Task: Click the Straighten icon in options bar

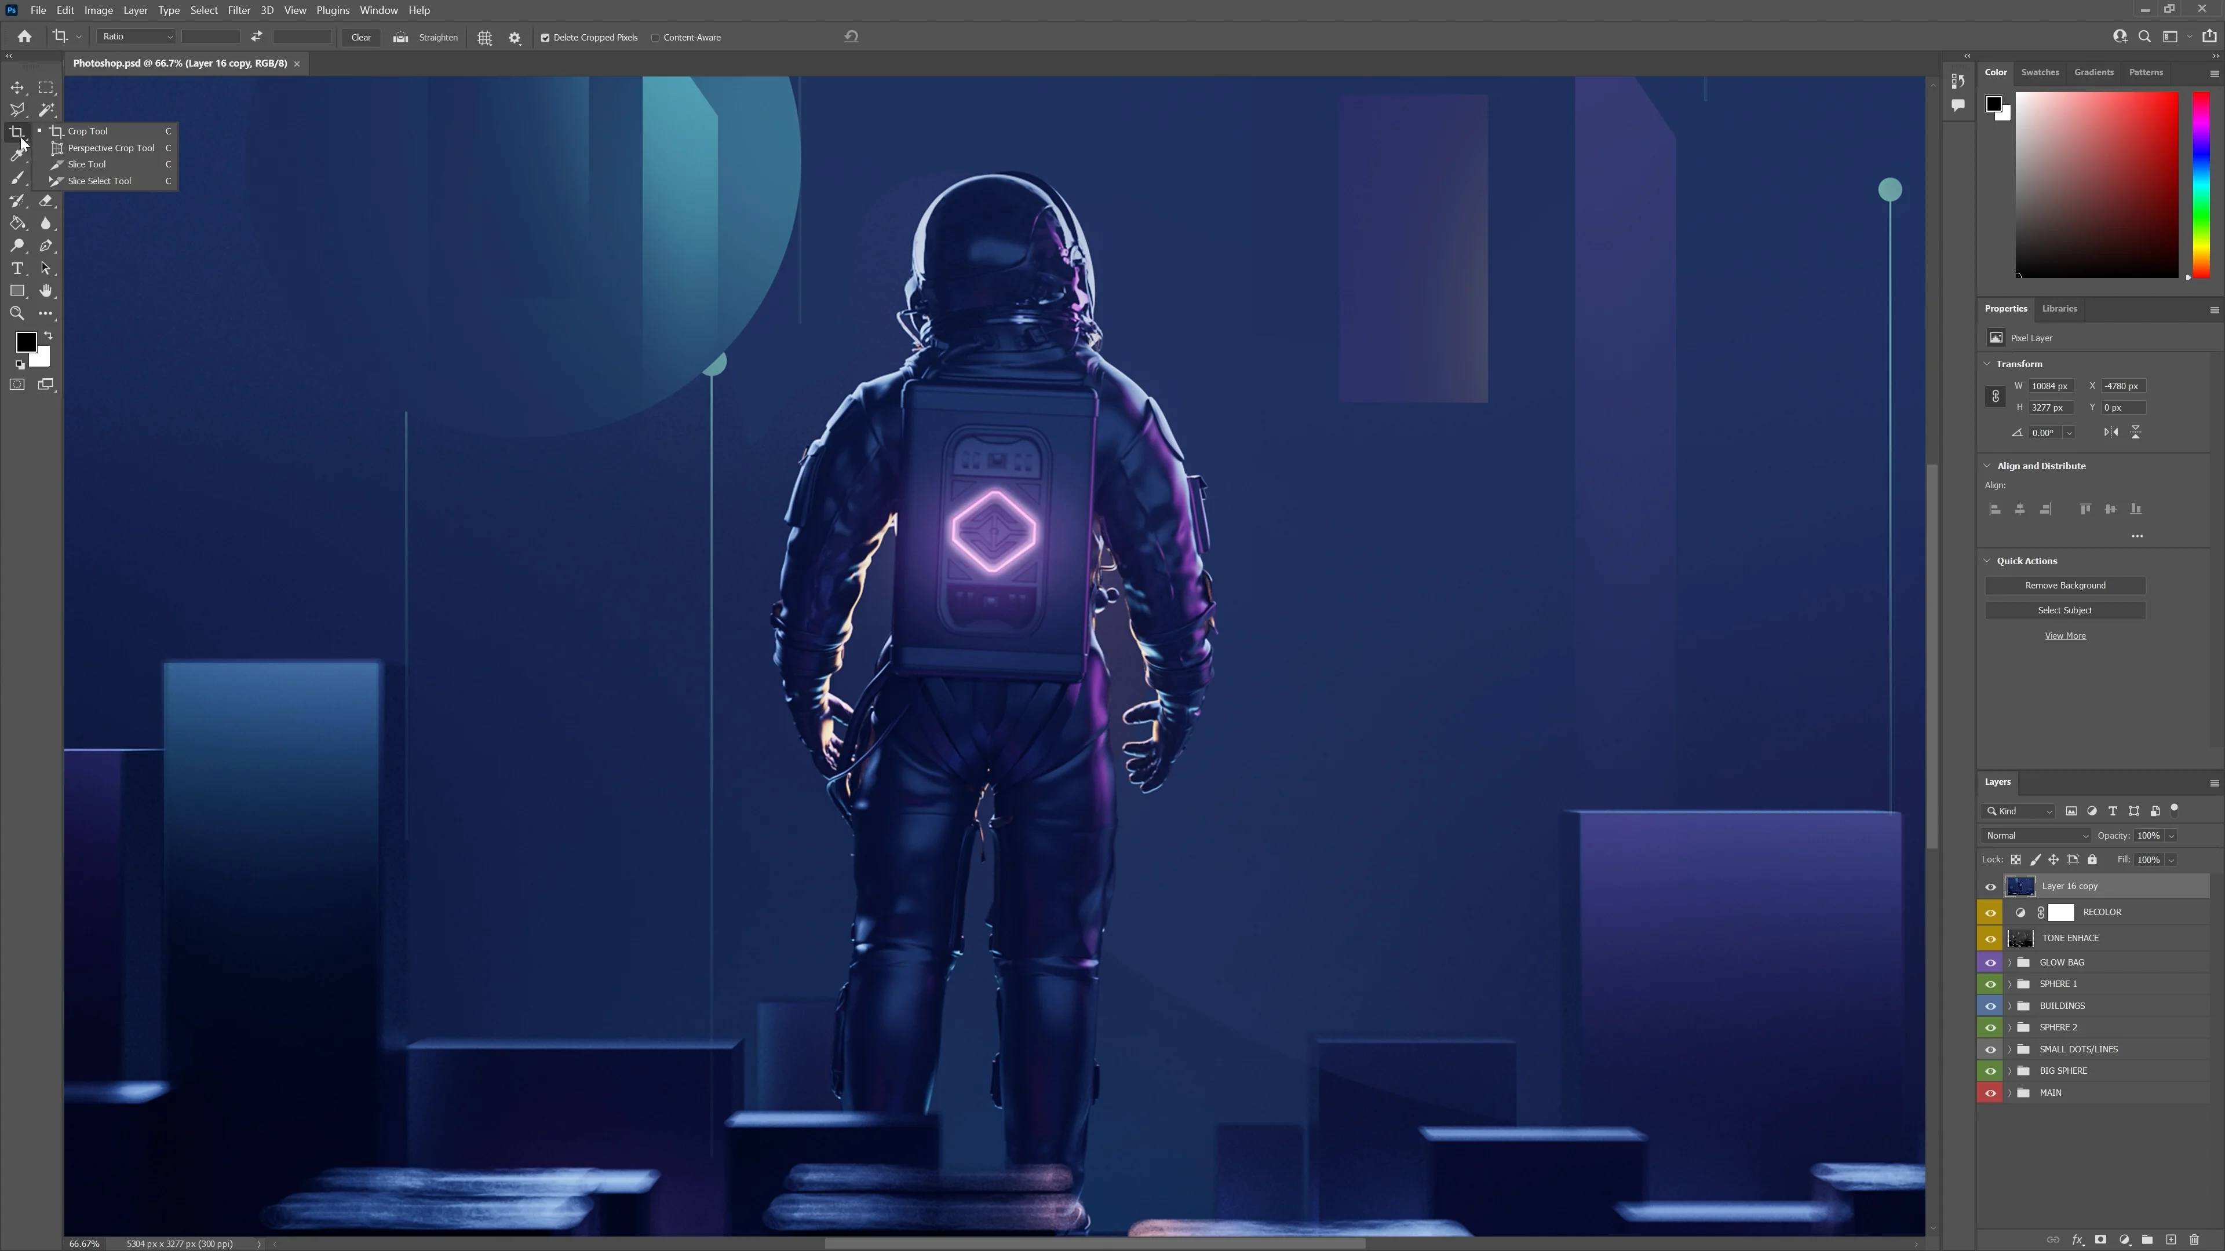Action: [x=401, y=37]
